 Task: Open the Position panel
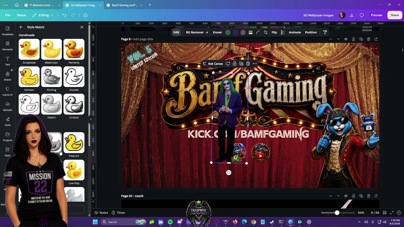click(311, 32)
